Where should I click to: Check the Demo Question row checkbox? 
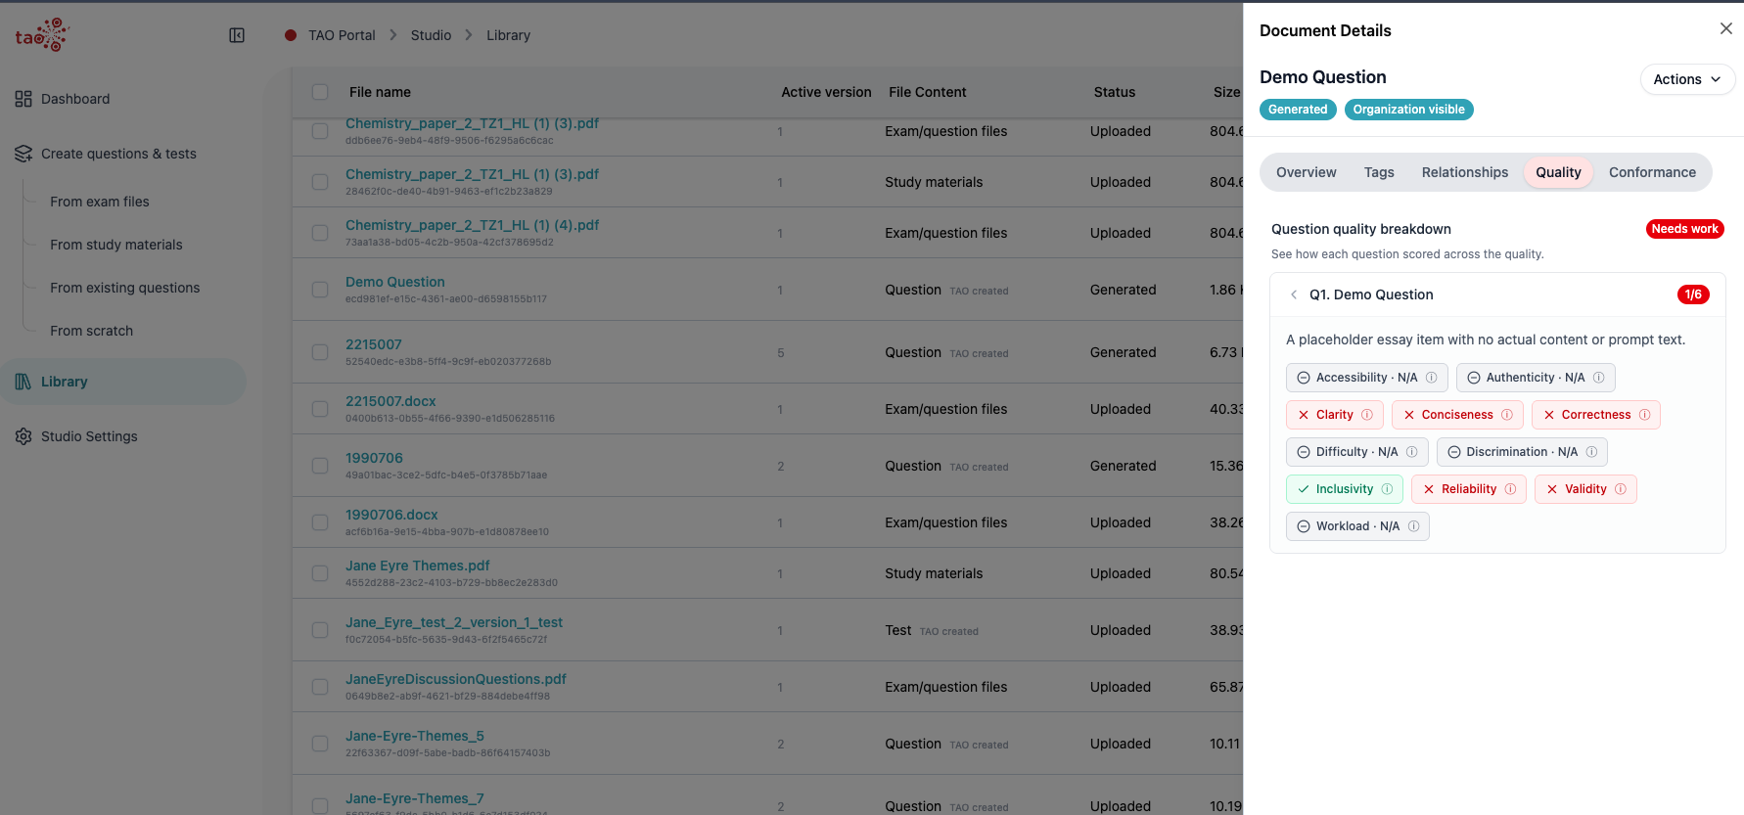coord(320,290)
